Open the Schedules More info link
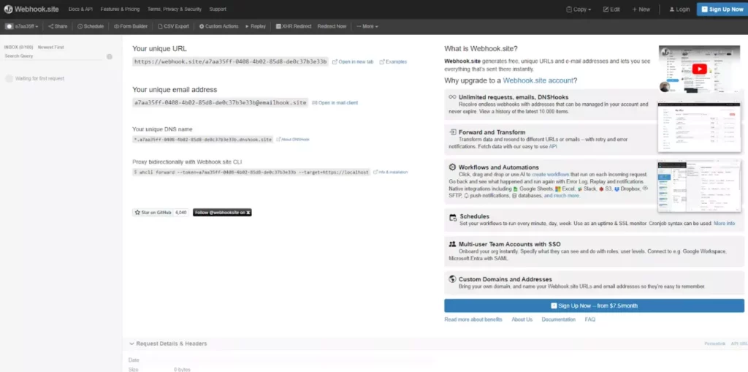Image resolution: width=748 pixels, height=372 pixels. pos(724,224)
